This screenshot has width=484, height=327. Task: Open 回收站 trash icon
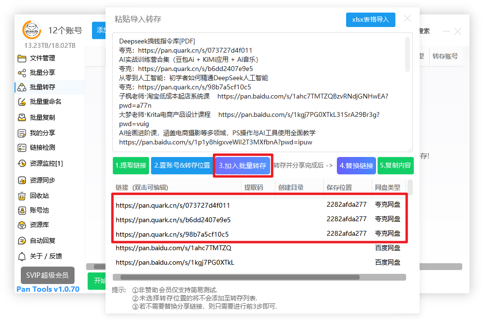tap(22, 196)
